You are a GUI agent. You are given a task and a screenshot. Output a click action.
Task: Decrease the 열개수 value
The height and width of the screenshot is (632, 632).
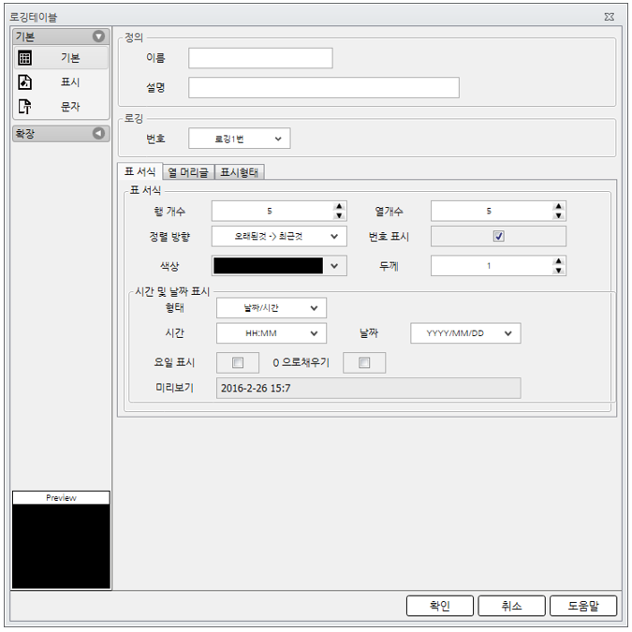[558, 215]
